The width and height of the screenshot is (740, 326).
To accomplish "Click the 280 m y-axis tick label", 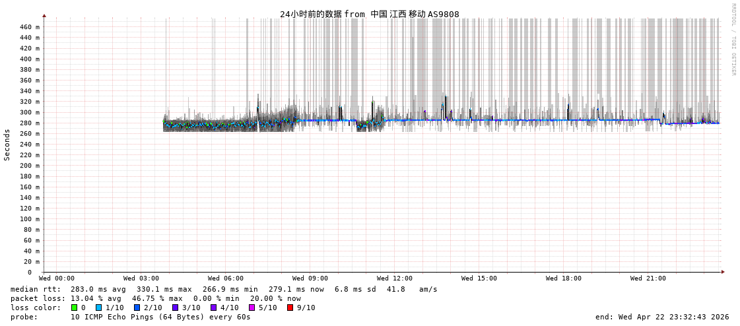I will coord(30,123).
